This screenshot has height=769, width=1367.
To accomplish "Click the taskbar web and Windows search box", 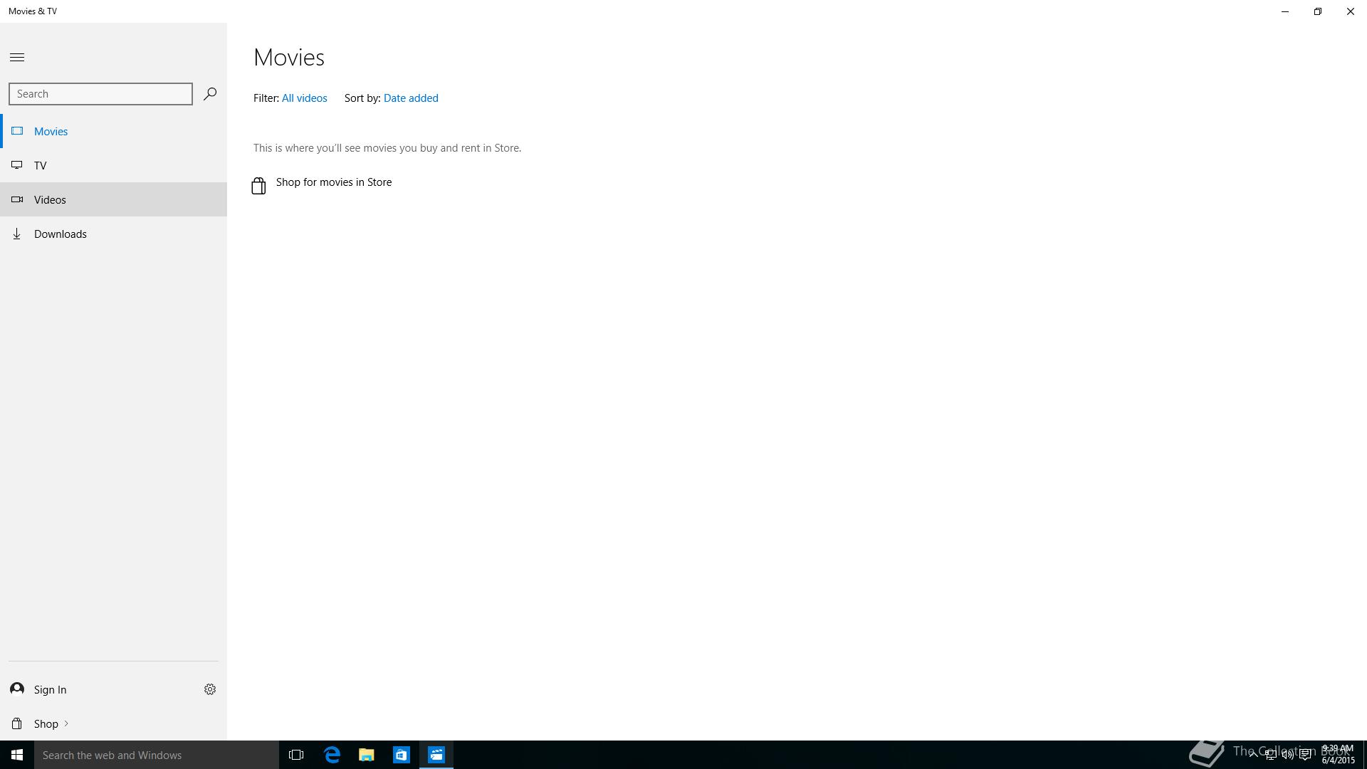I will click(157, 755).
